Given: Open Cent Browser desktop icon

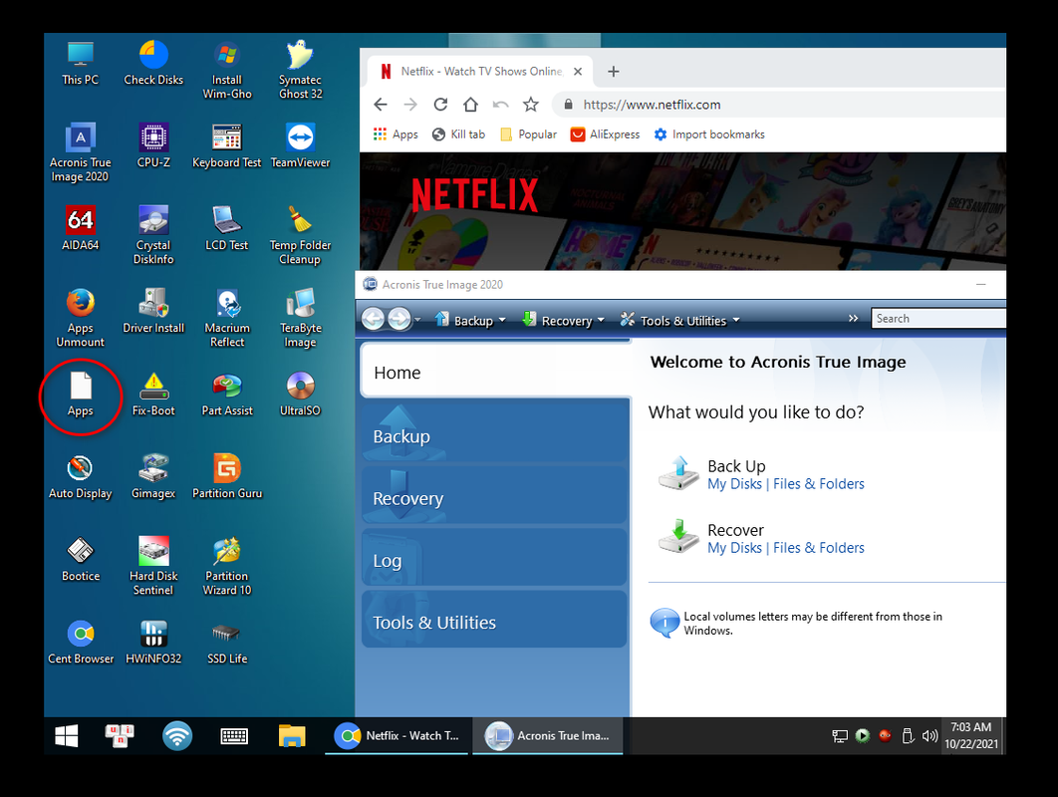Looking at the screenshot, I should [x=81, y=643].
